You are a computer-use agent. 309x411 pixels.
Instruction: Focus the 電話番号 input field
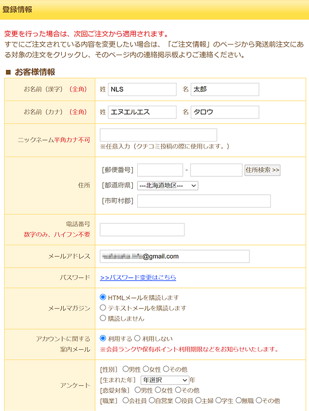coord(142,230)
